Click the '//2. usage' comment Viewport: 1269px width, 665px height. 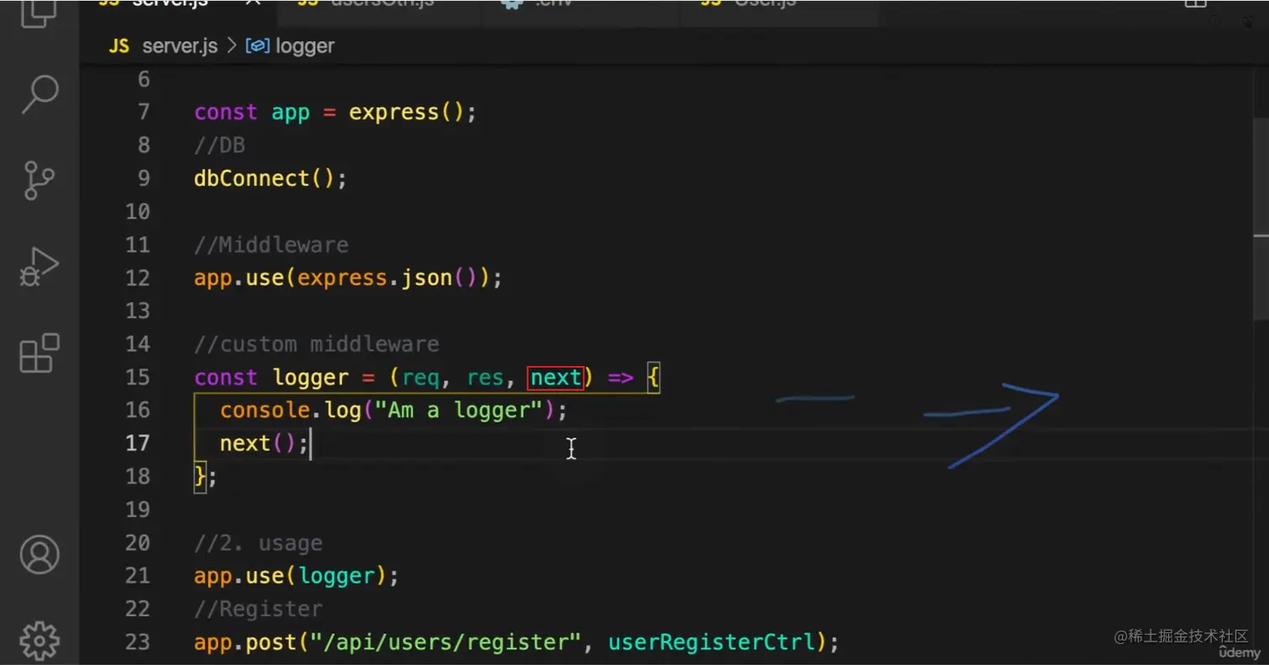pyautogui.click(x=258, y=543)
